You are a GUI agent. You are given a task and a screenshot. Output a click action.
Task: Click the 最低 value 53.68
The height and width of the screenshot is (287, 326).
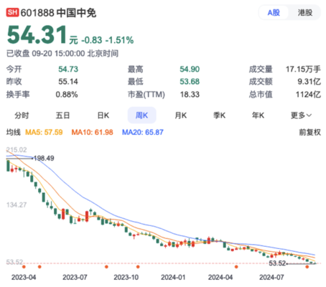click(x=190, y=82)
